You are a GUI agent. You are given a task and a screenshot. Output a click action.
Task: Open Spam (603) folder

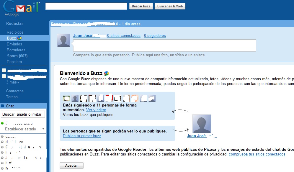point(17,56)
